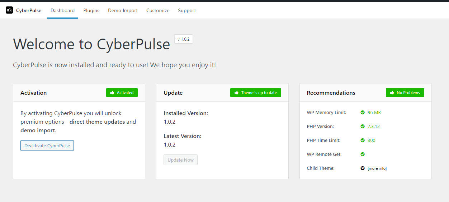Click the CyberPulse brand name in header
The image size is (449, 202).
29,10
